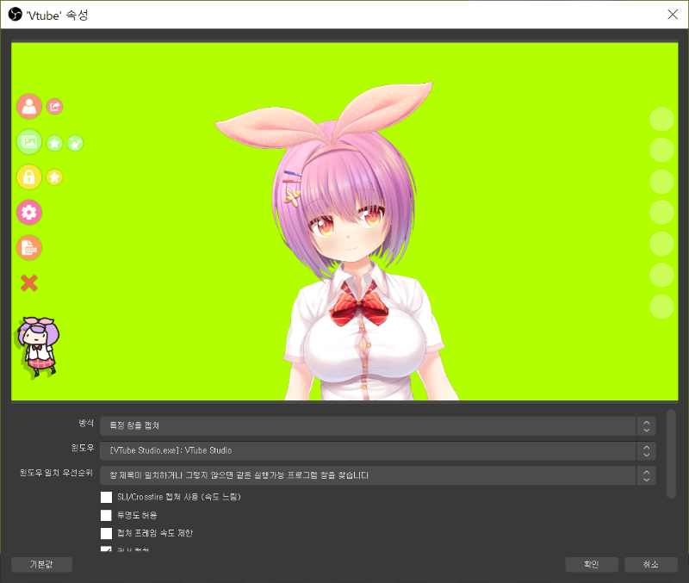Toggle the yellow lock icon in the preview
This screenshot has width=689, height=583.
pyautogui.click(x=29, y=177)
